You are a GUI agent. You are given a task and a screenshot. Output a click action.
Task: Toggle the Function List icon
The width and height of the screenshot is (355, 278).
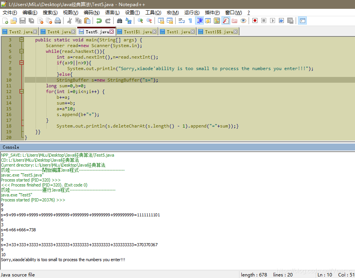pyautogui.click(x=226, y=21)
